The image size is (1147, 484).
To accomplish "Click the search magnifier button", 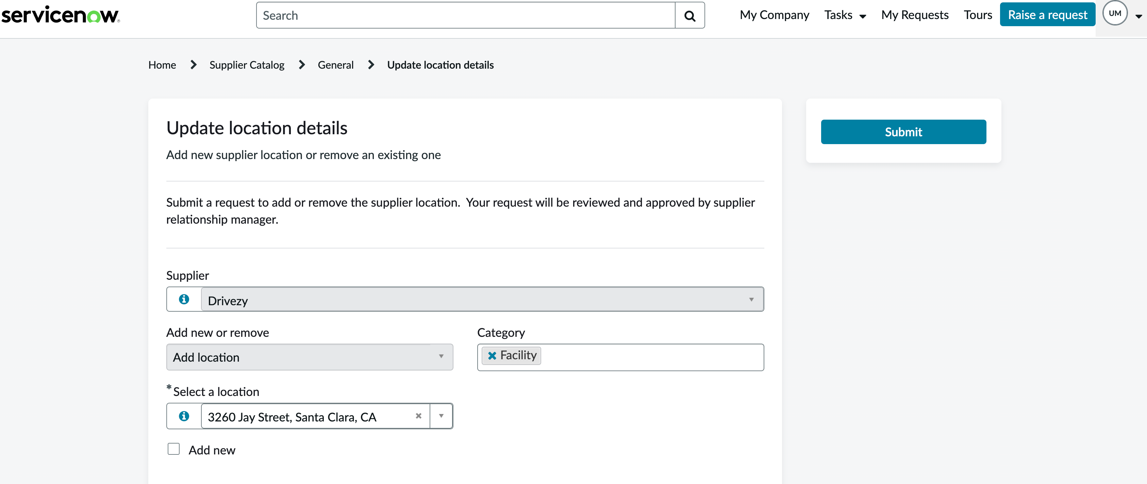I will tap(689, 16).
